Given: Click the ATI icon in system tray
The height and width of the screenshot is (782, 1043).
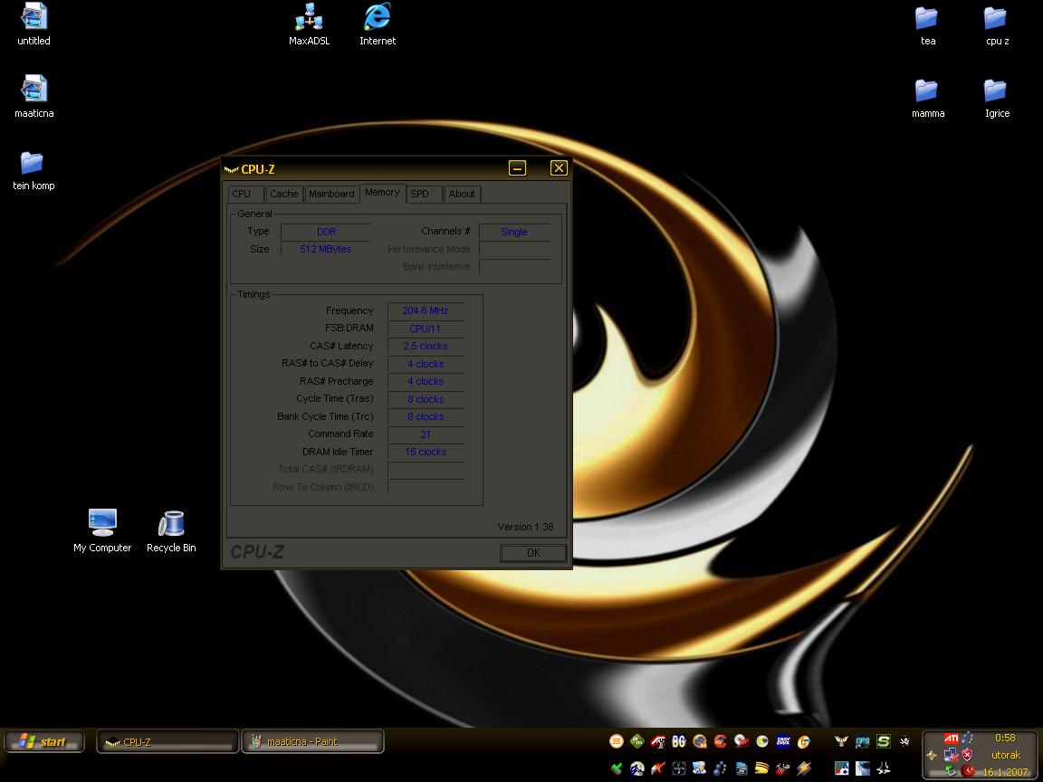Looking at the screenshot, I should [951, 739].
